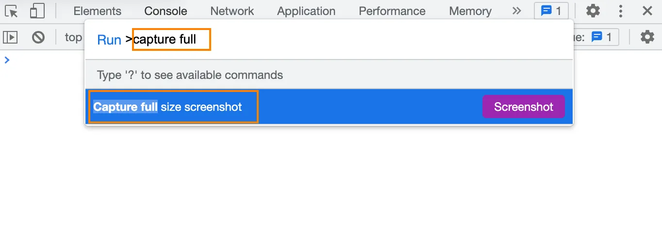Open console settings gear icon
The image size is (662, 242).
(x=647, y=37)
